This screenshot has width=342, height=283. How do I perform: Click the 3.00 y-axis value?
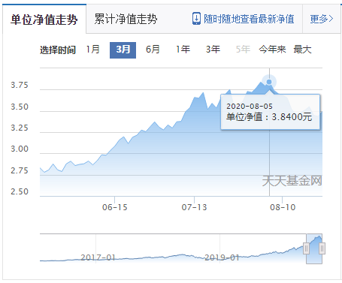[x=20, y=149]
